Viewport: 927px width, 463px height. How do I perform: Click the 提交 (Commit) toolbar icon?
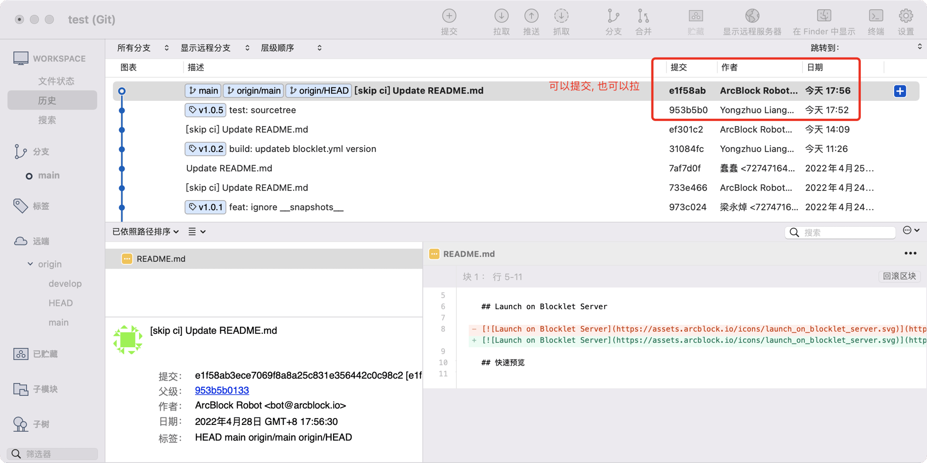(x=449, y=16)
